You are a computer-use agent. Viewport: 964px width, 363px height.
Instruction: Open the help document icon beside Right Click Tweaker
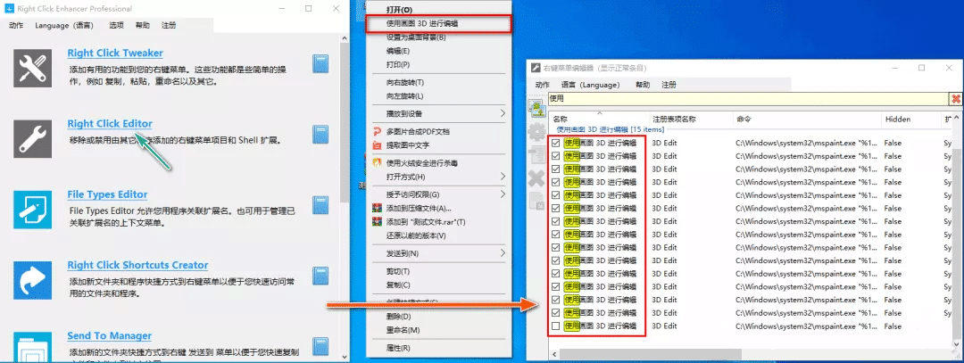(x=322, y=63)
